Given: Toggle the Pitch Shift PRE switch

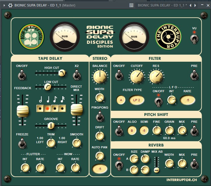Looking at the screenshot, I should tap(194, 130).
